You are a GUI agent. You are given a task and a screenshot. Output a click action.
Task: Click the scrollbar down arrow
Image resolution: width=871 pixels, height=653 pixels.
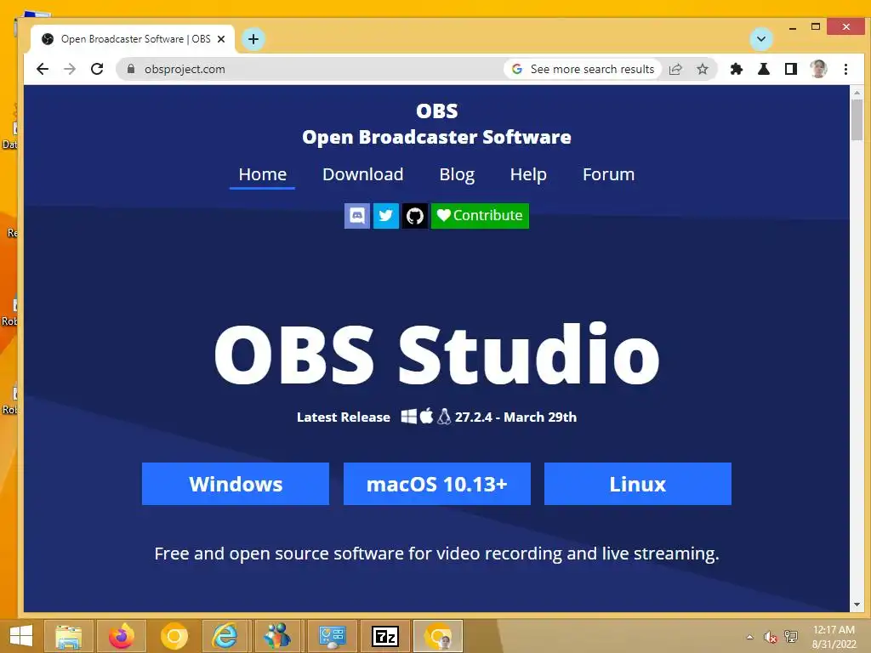(x=857, y=605)
